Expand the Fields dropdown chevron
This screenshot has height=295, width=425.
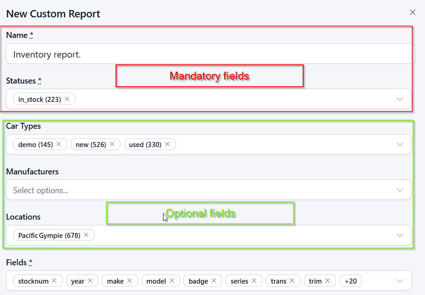pyautogui.click(x=400, y=281)
